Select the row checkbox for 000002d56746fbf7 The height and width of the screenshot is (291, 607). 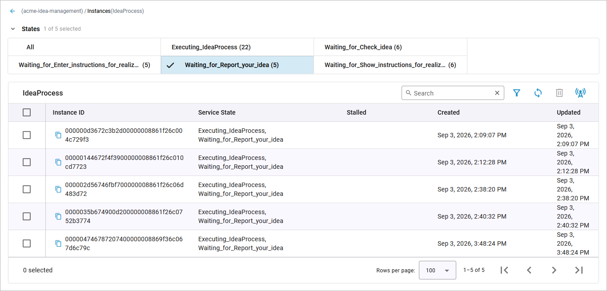click(27, 189)
